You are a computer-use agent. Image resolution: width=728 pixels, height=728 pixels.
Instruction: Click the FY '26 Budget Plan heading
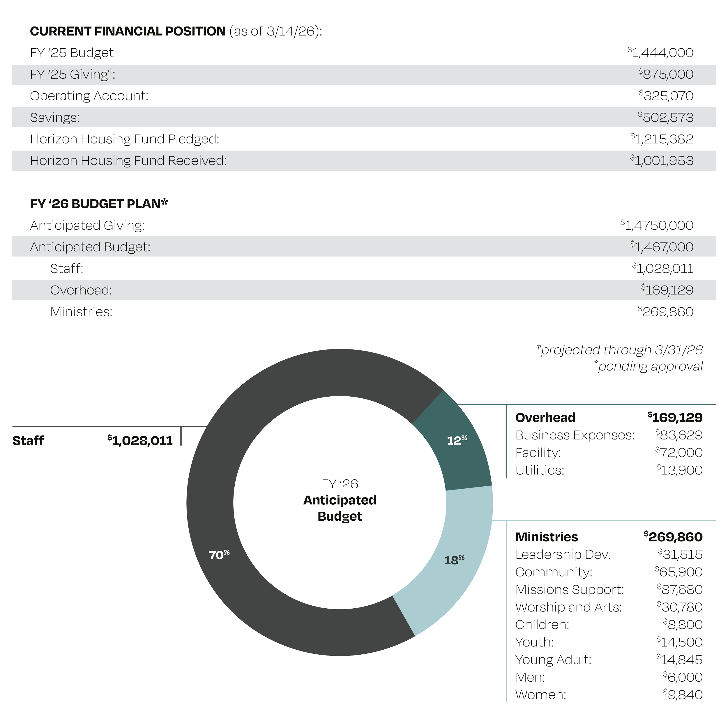99,204
